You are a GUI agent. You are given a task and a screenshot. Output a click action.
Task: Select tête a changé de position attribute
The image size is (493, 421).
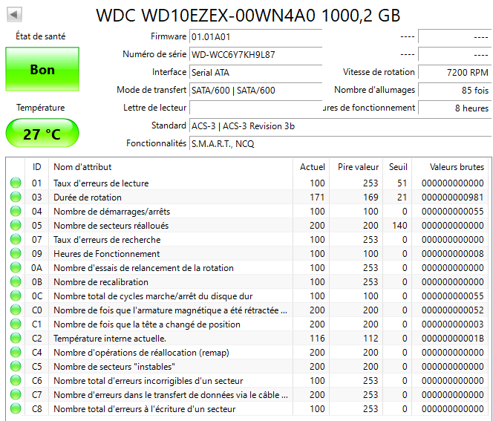coord(147,324)
